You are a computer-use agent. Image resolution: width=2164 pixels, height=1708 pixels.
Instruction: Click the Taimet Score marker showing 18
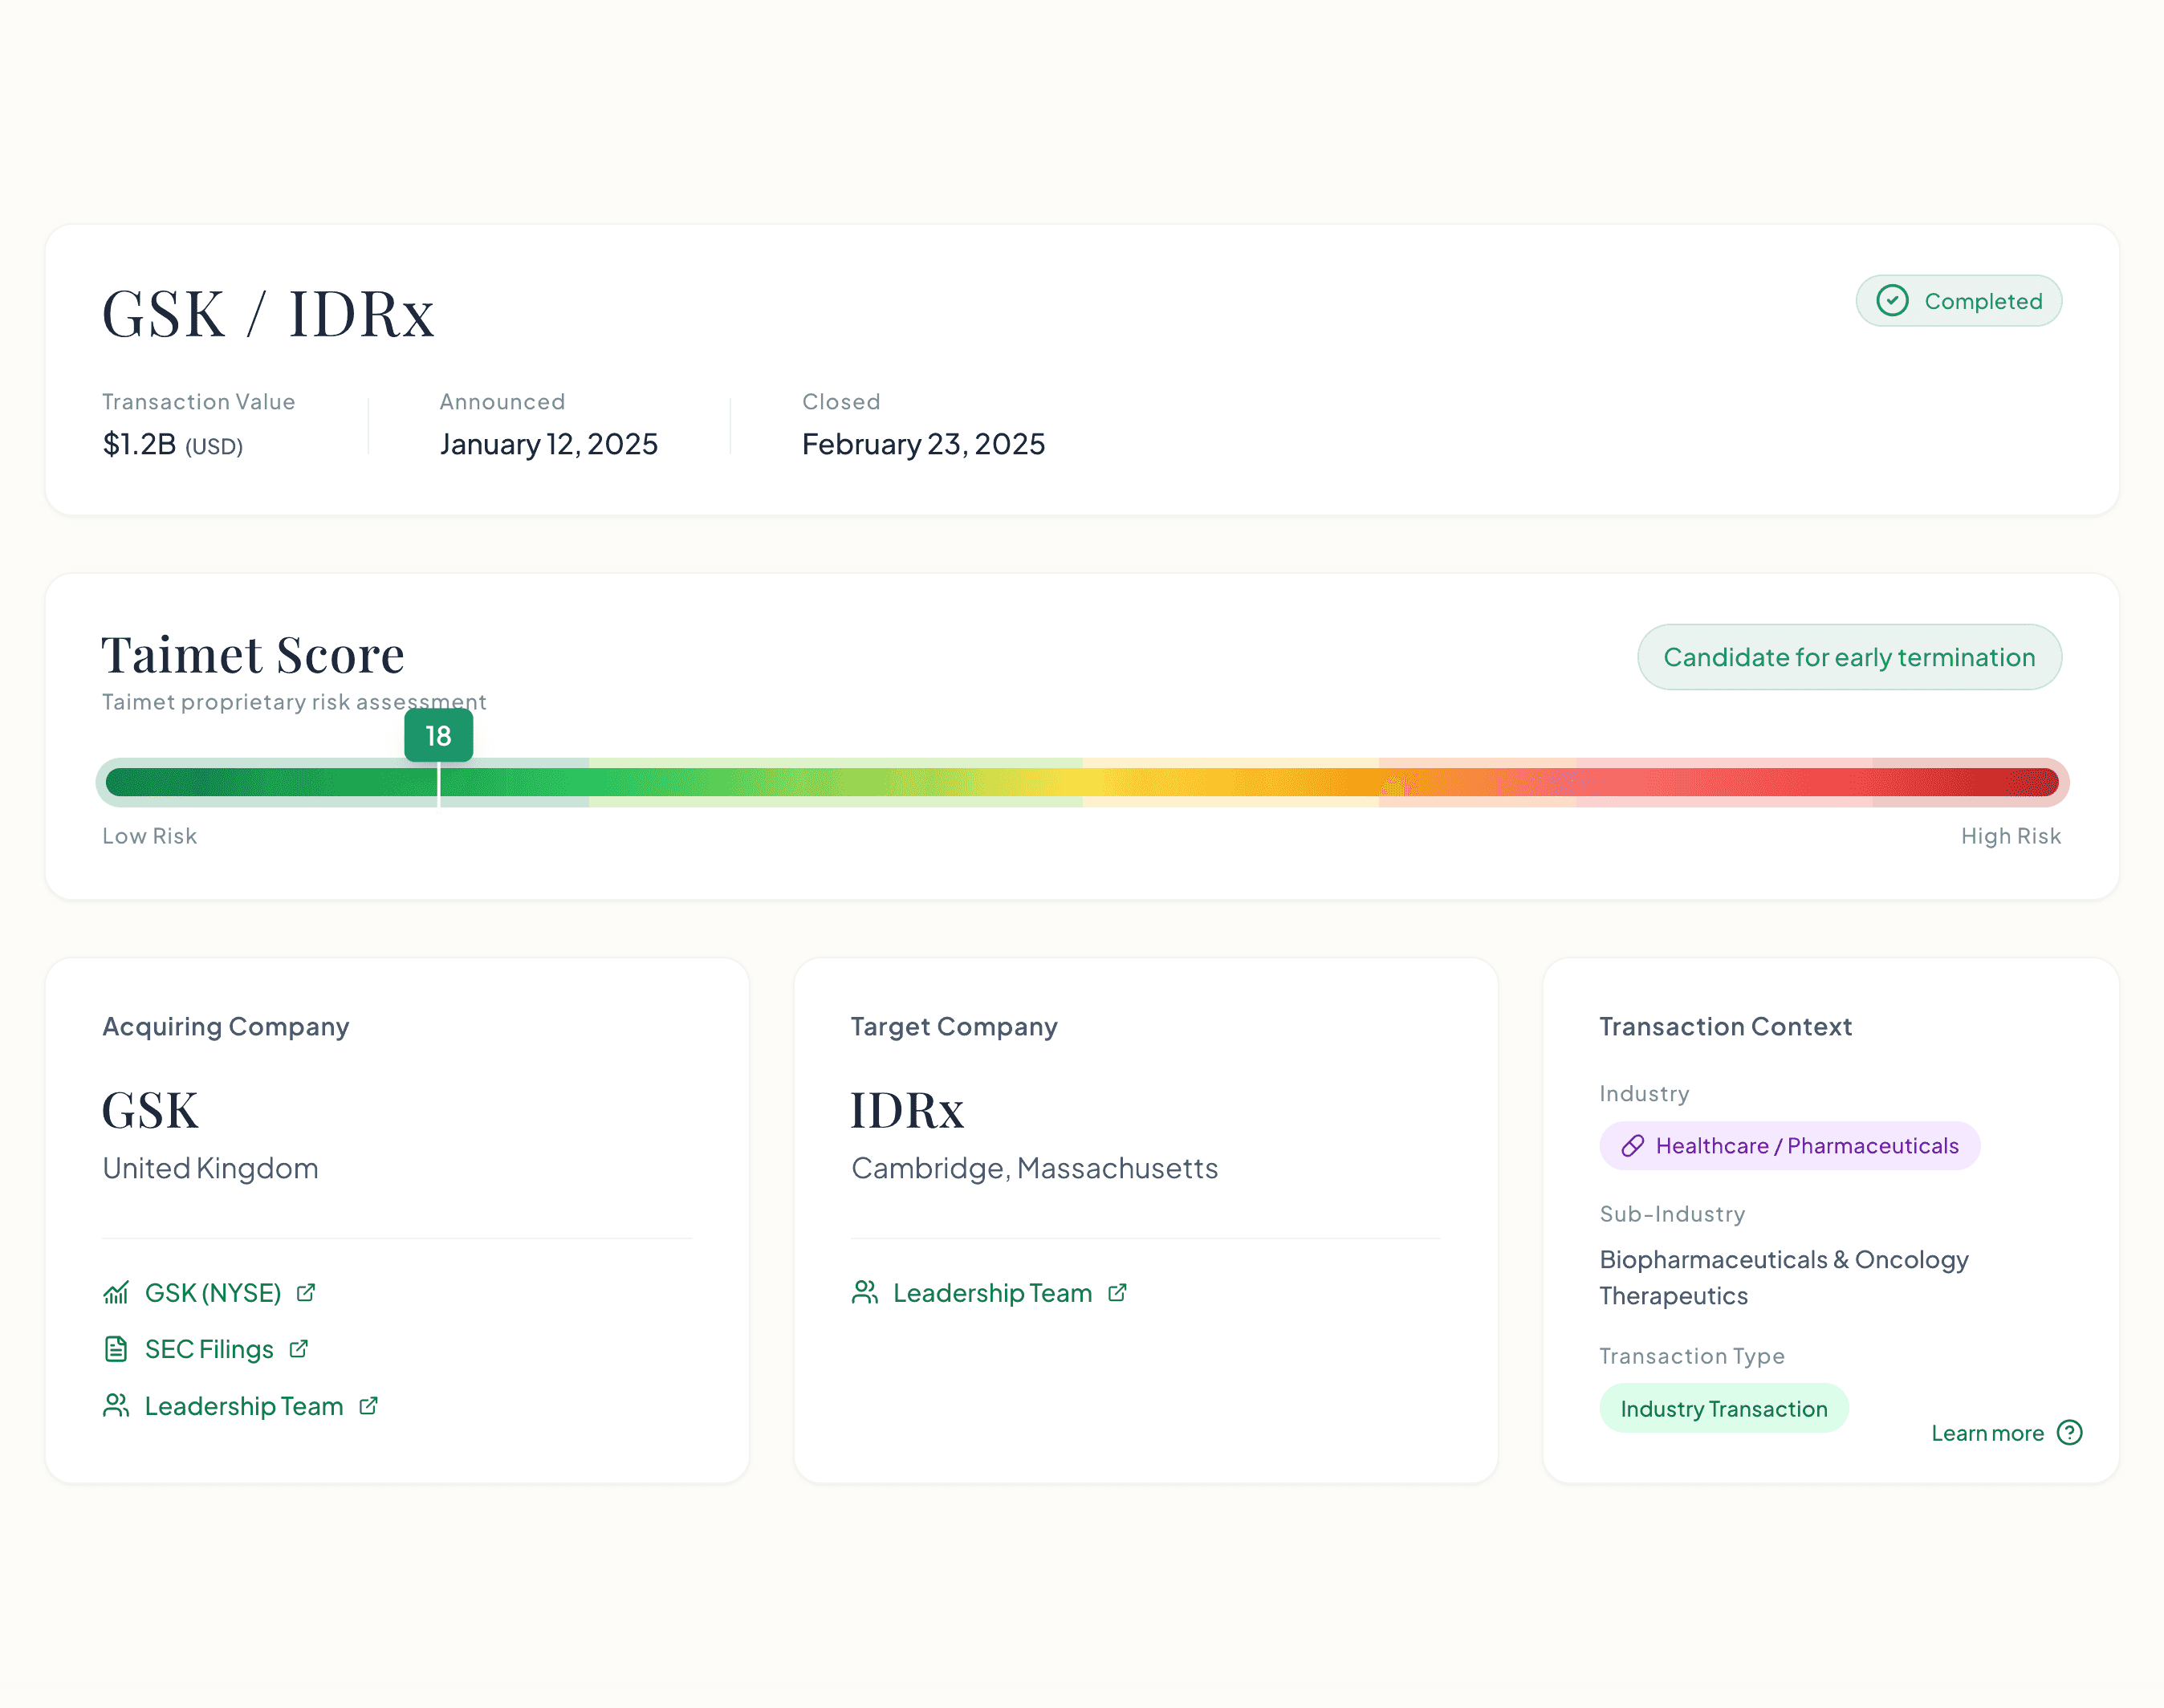[438, 736]
